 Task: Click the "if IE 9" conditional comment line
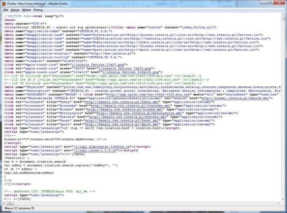[103, 83]
